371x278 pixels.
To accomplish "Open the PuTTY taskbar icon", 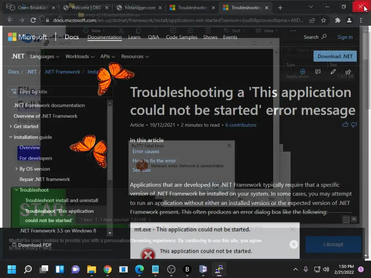I will point(219,269).
